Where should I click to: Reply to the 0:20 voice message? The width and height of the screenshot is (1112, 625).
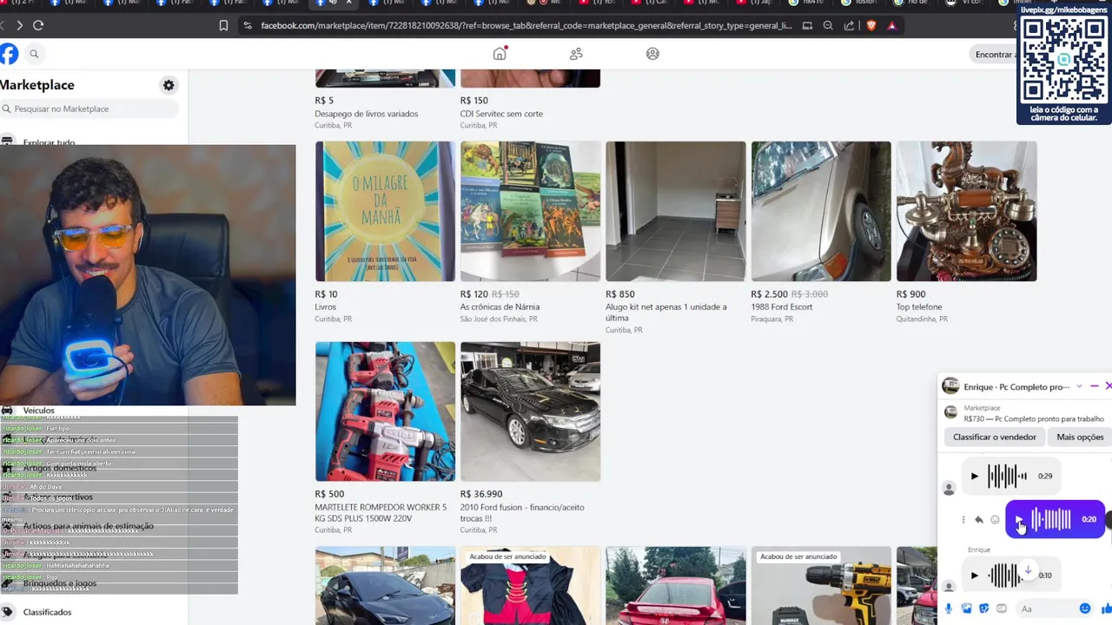[x=979, y=519]
